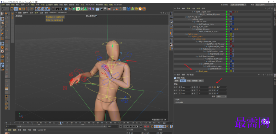Image resolution: width=276 pixels, height=134 pixels.
Task: Collapse the Neck_con+ tree node
Action: point(196,71)
